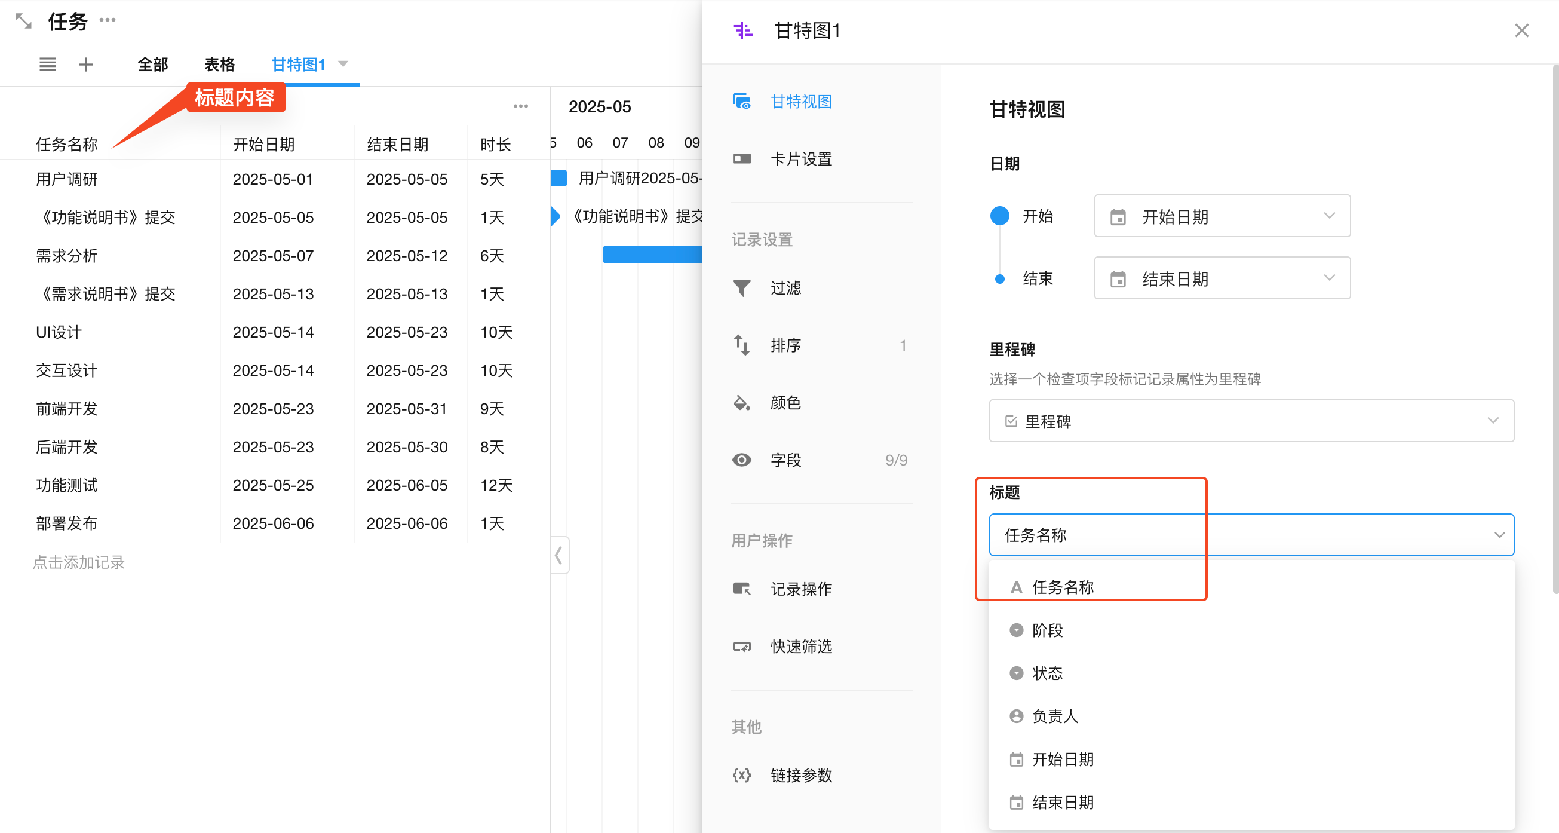The height and width of the screenshot is (833, 1559).
Task: Open the 字段 eye visibility settings
Action: click(x=742, y=460)
